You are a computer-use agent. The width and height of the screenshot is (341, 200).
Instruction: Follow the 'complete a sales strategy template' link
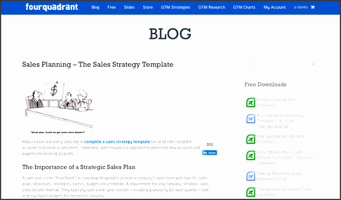(117, 142)
